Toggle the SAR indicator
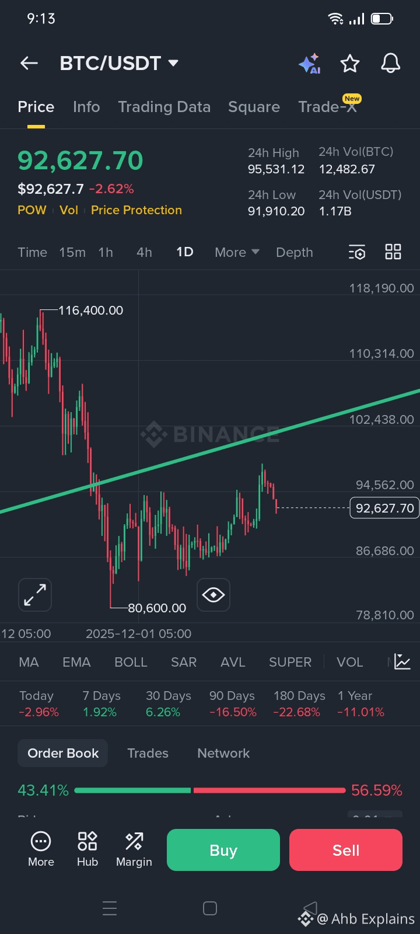The height and width of the screenshot is (934, 420). 184,662
